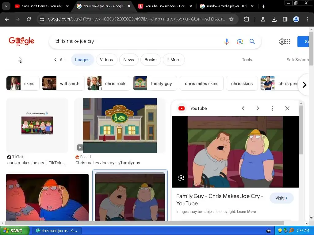Open a new browser tab

click(263, 6)
